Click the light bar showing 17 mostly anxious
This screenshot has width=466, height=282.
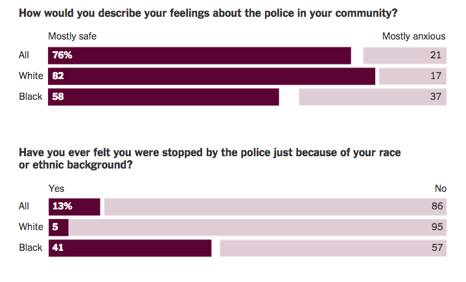point(412,76)
